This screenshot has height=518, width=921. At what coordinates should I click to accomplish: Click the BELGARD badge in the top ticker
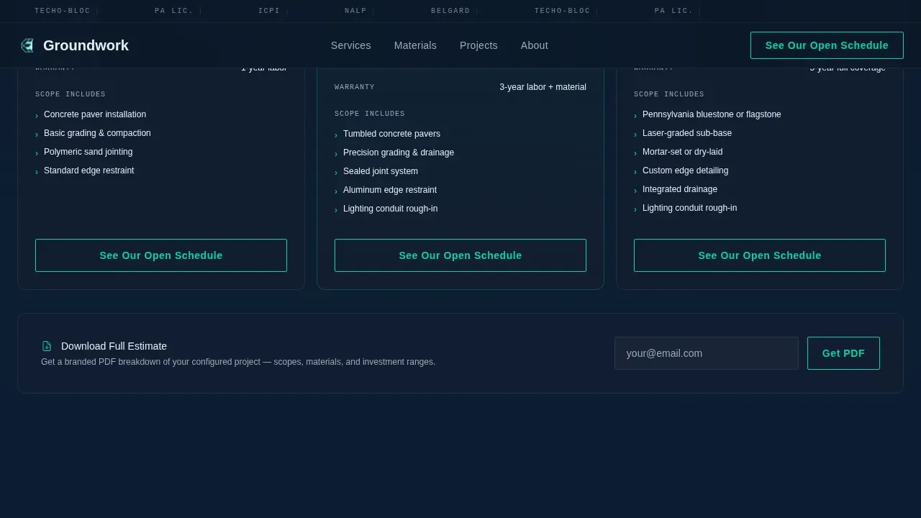coord(450,11)
